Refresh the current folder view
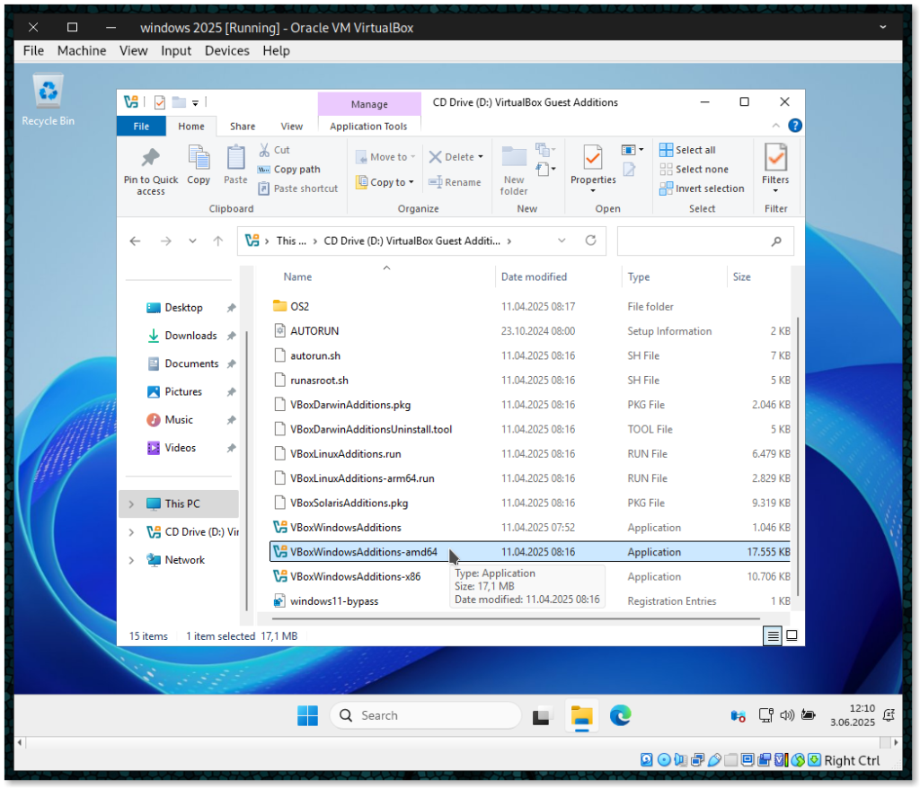This screenshot has width=920, height=788. pyautogui.click(x=591, y=241)
